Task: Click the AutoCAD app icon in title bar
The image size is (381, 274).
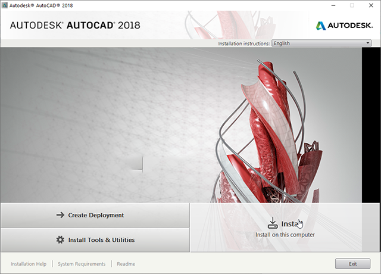Action: (4, 5)
